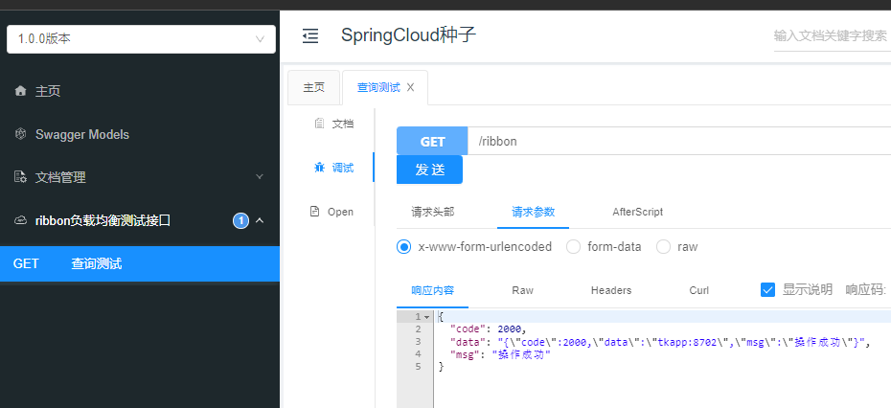Switch to Raw response tab
Viewport: 891px width, 408px height.
point(523,290)
